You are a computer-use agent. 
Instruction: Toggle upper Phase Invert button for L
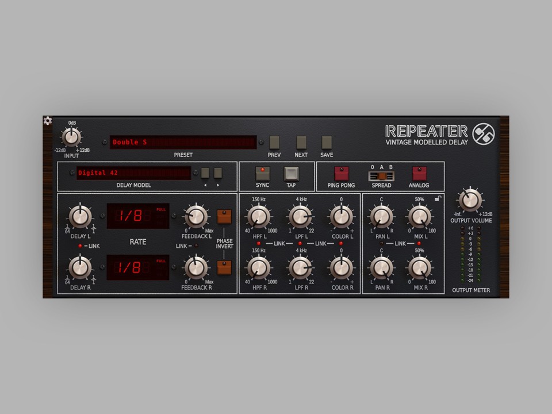click(x=224, y=217)
